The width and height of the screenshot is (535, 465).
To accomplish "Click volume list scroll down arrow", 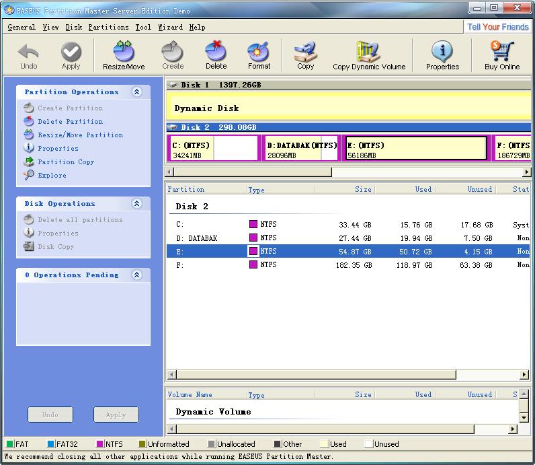I will pos(524,417).
